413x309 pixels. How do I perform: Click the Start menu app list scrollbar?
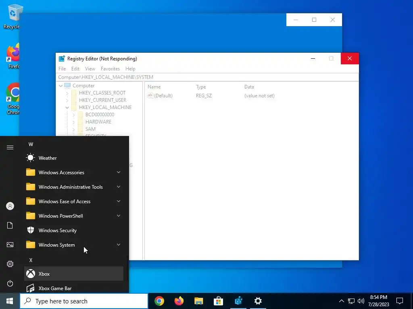(128, 268)
